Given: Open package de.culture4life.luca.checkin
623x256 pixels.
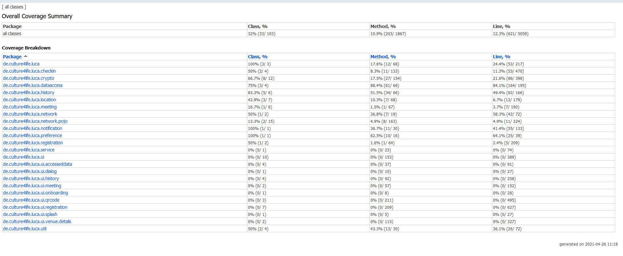Looking at the screenshot, I should coord(29,71).
